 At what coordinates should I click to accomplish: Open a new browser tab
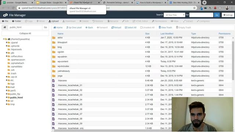pyautogui.click(x=204, y=3)
